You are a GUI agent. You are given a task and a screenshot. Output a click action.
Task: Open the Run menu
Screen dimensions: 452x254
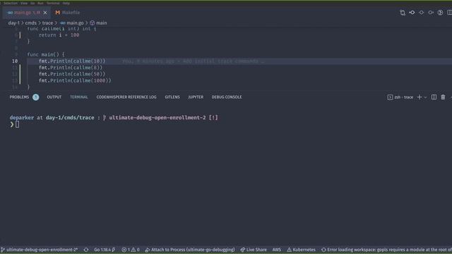[40, 3]
